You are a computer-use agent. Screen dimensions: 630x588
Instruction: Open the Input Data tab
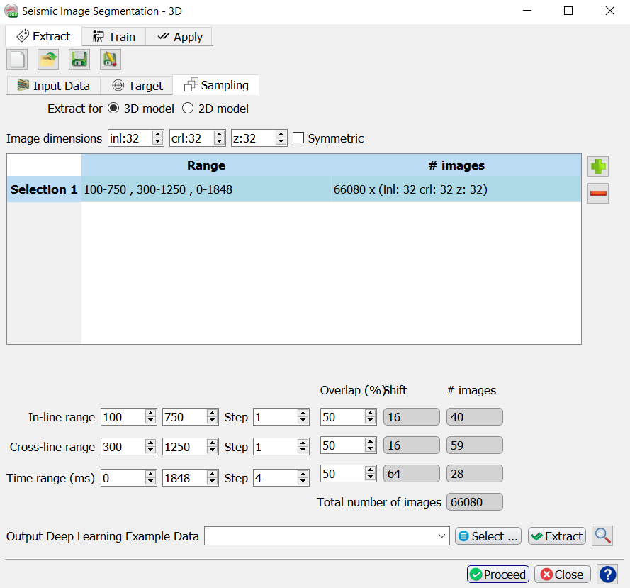coord(53,86)
